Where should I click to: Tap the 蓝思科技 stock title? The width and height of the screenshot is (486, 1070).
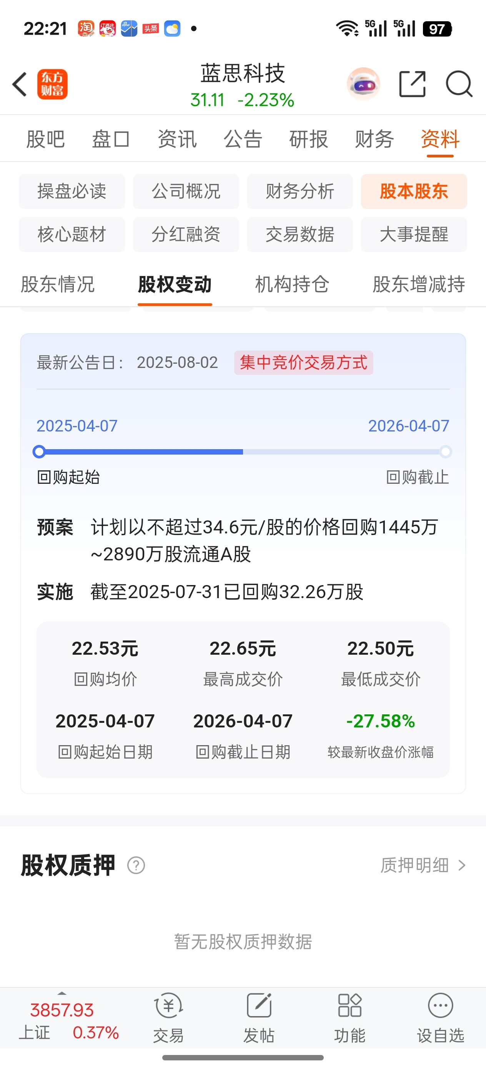[243, 74]
